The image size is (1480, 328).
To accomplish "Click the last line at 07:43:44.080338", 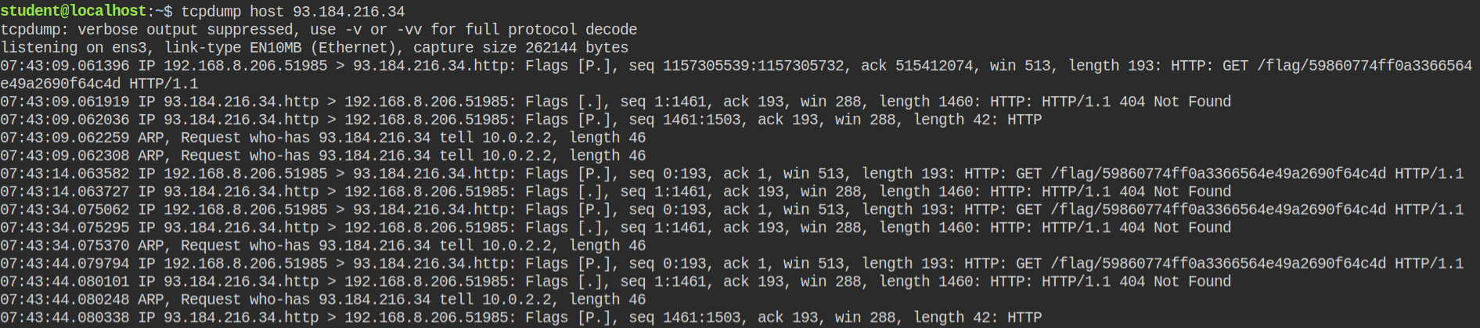I will [x=521, y=317].
